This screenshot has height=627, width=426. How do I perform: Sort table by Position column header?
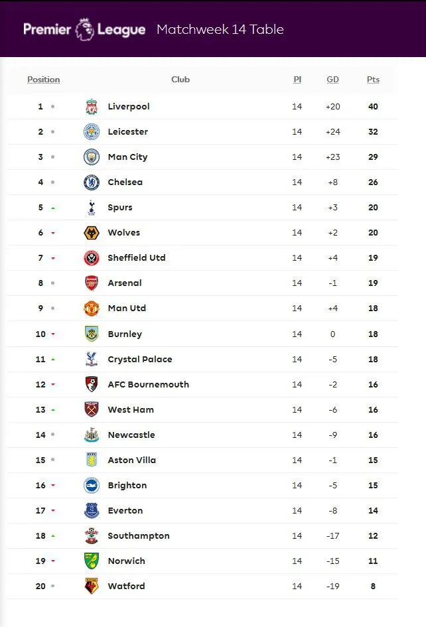[x=43, y=80]
